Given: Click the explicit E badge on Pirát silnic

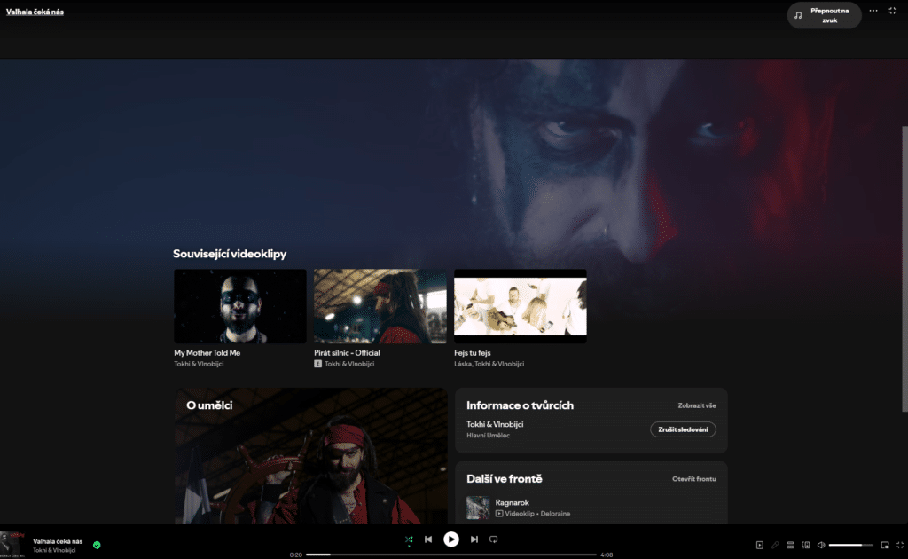Looking at the screenshot, I should point(318,364).
